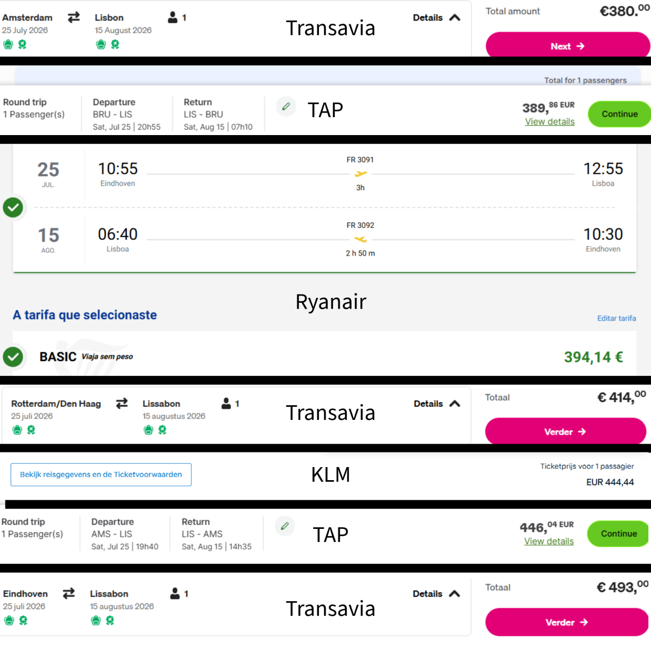The height and width of the screenshot is (651, 651).
Task: Toggle the green checkmark beside the Ryanair flight selection
Action: (x=13, y=207)
